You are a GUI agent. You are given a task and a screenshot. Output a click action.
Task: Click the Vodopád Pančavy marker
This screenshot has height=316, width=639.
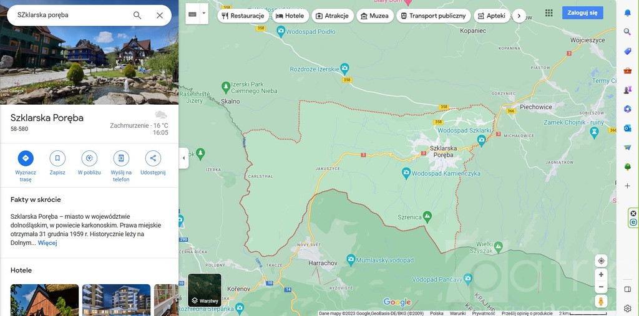468,278
